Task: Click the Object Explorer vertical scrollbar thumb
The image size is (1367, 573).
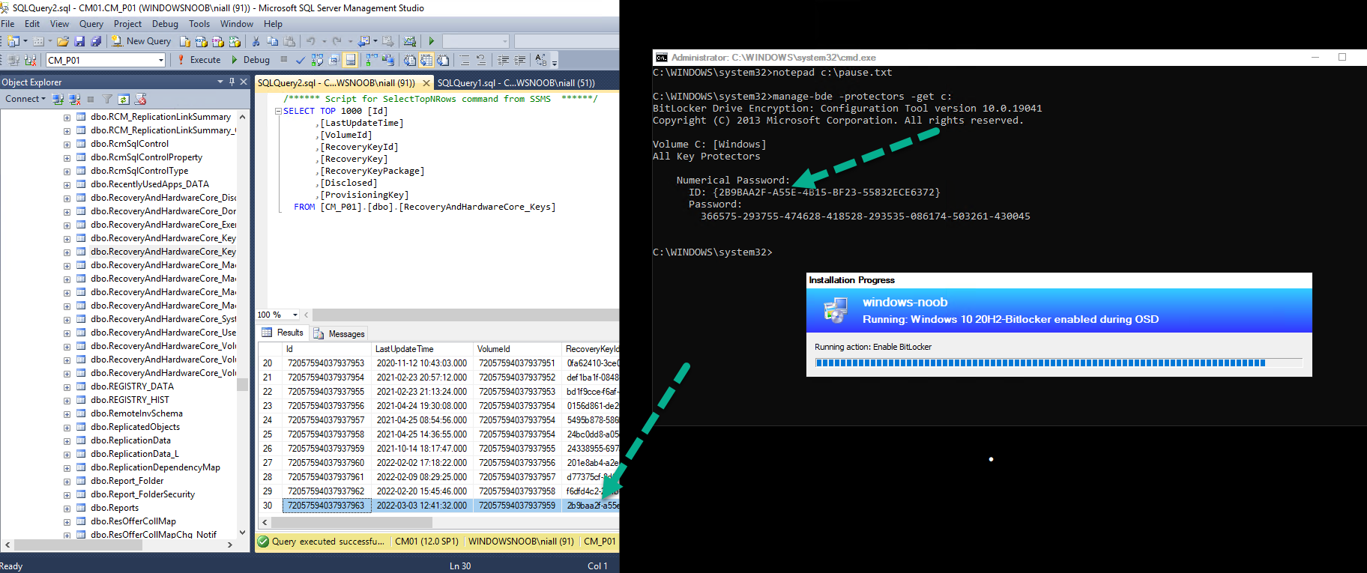Action: 242,384
